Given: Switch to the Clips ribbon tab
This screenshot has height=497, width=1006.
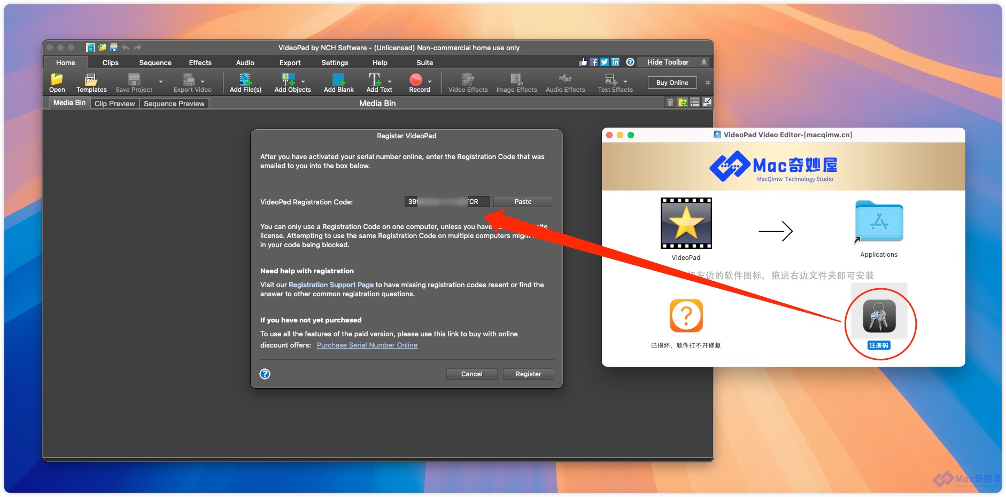Looking at the screenshot, I should (111, 62).
